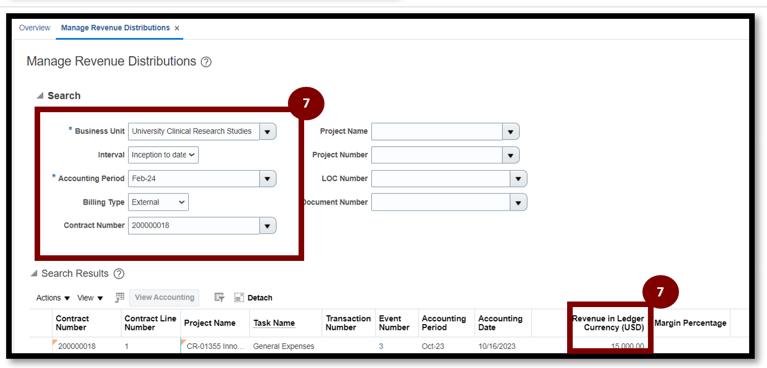Image resolution: width=767 pixels, height=368 pixels.
Task: Open query by example filter icon
Action: [219, 297]
